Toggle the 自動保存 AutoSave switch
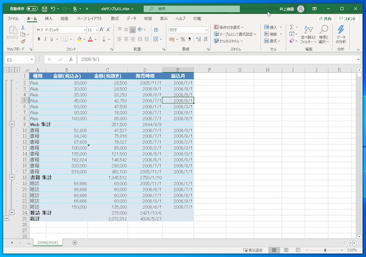The image size is (366, 257). tap(32, 9)
